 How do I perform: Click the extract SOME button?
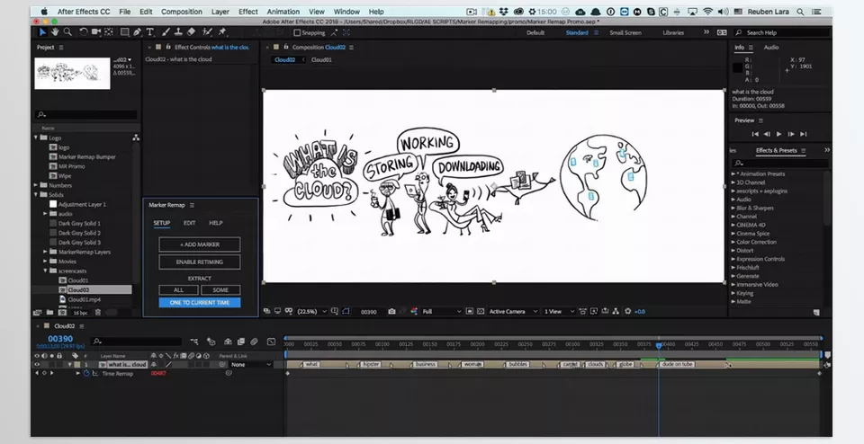[x=220, y=290]
